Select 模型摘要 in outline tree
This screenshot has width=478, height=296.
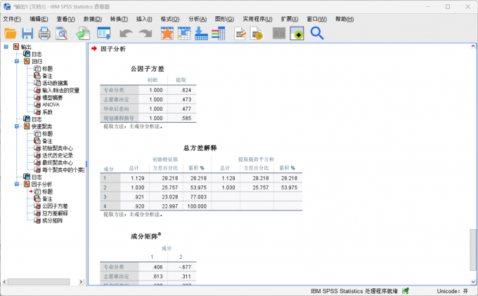point(53,97)
